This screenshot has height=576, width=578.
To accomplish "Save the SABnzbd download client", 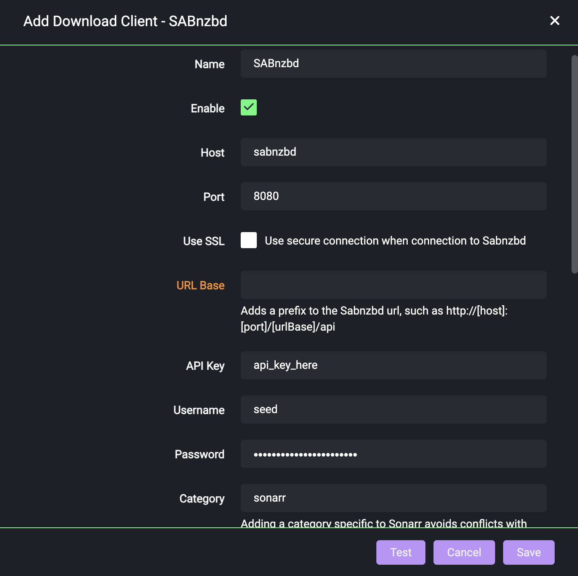I will (528, 552).
